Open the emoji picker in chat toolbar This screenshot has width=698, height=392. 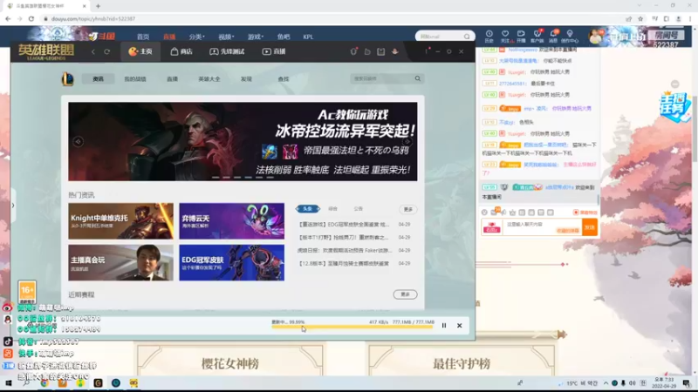tap(484, 213)
